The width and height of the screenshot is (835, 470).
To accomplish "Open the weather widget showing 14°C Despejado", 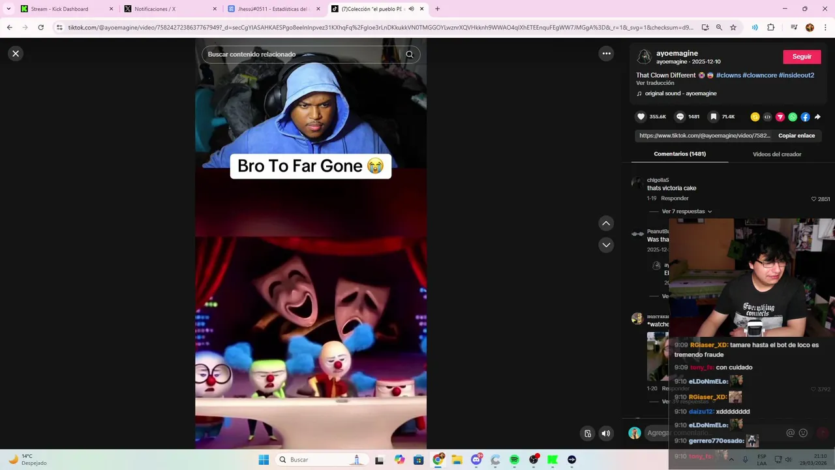I will pyautogui.click(x=29, y=460).
